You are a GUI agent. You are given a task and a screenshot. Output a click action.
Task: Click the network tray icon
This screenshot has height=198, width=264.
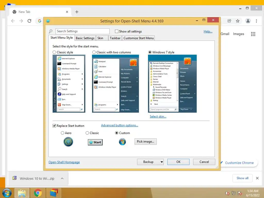234,193
